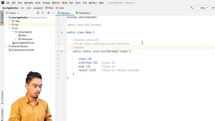Click the com breadcrumb
This screenshot has height=121, width=215.
pos(29,8)
